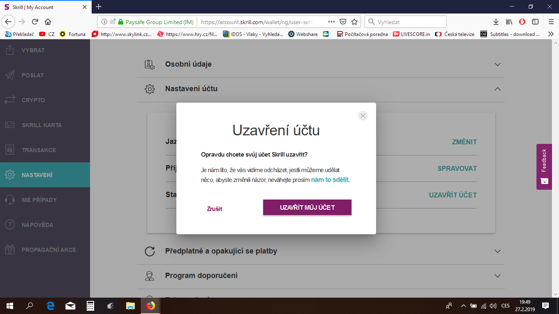Confirm with UZAVŘÍT MŮJ ÚČET button

(307, 207)
